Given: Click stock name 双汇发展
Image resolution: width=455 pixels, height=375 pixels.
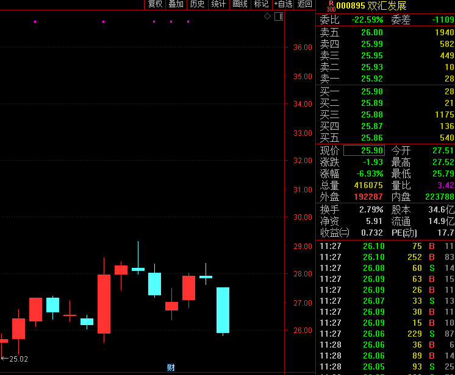Looking at the screenshot, I should click(x=387, y=6).
